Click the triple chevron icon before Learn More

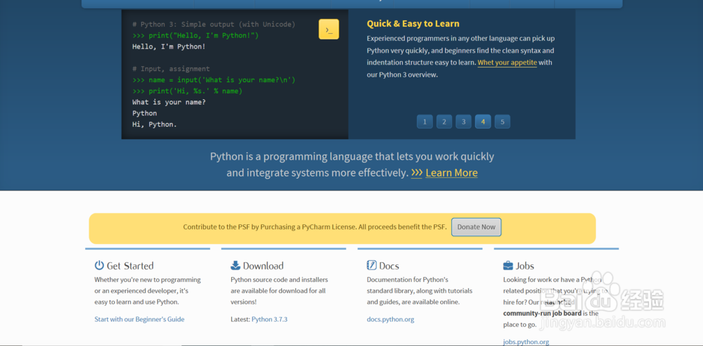416,173
